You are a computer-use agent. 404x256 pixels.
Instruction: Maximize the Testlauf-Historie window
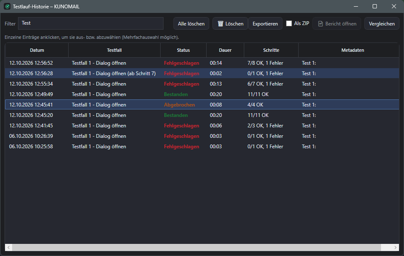375,6
